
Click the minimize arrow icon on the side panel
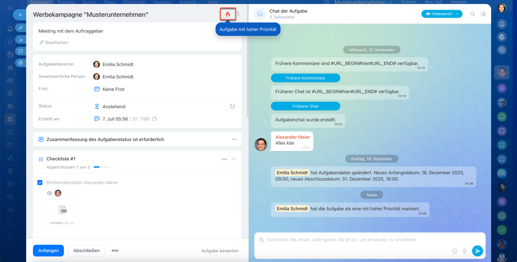click(21, 39)
